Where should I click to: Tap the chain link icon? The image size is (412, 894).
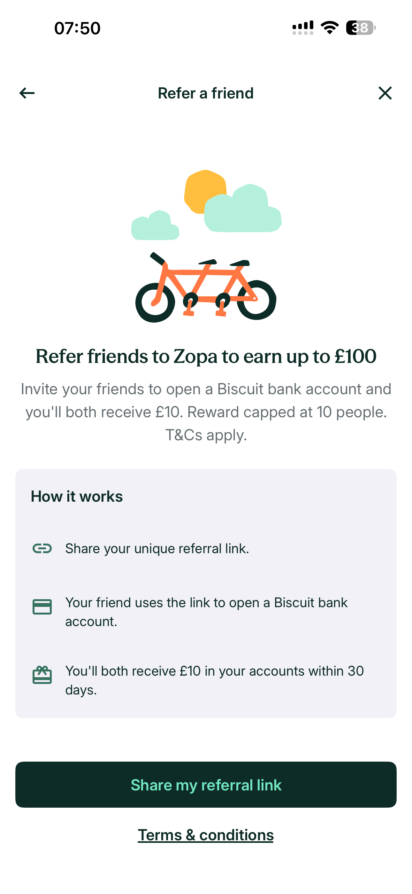point(42,548)
